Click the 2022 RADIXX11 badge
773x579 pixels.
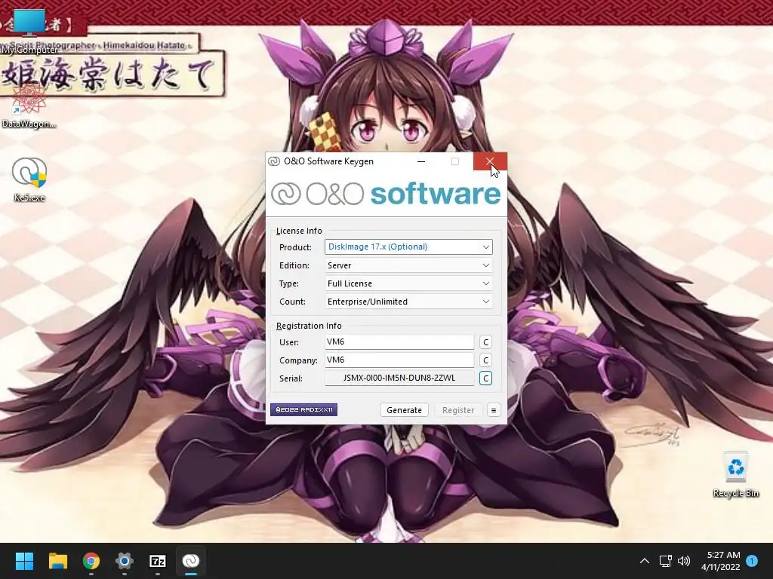tap(303, 409)
